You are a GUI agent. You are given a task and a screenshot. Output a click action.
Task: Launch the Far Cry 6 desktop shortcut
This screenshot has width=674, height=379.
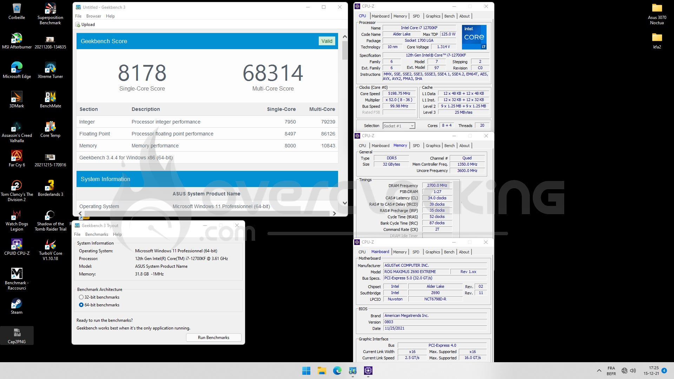16,159
